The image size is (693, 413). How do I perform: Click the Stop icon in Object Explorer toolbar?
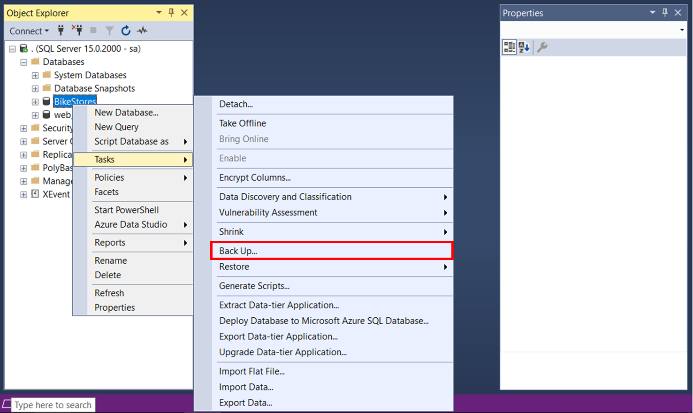pos(93,31)
